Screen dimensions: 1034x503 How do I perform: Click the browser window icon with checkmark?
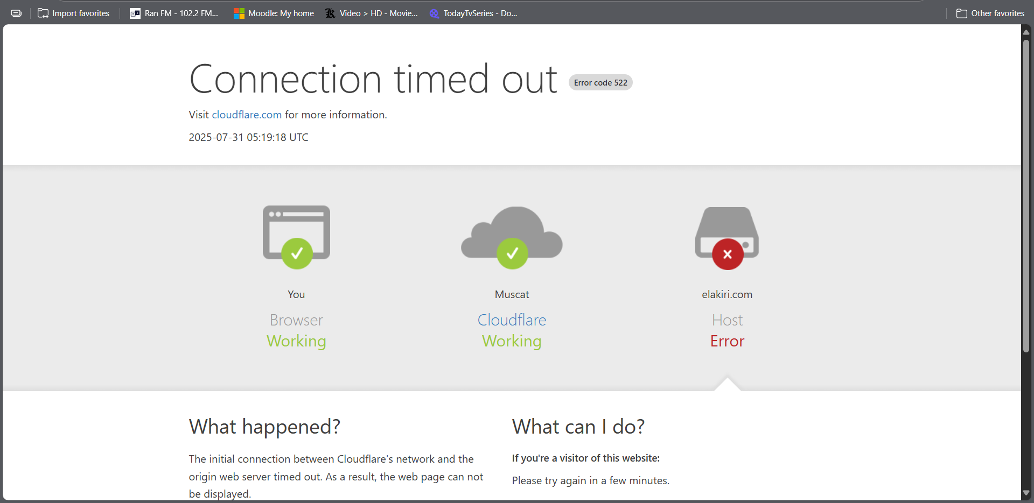coord(297,237)
